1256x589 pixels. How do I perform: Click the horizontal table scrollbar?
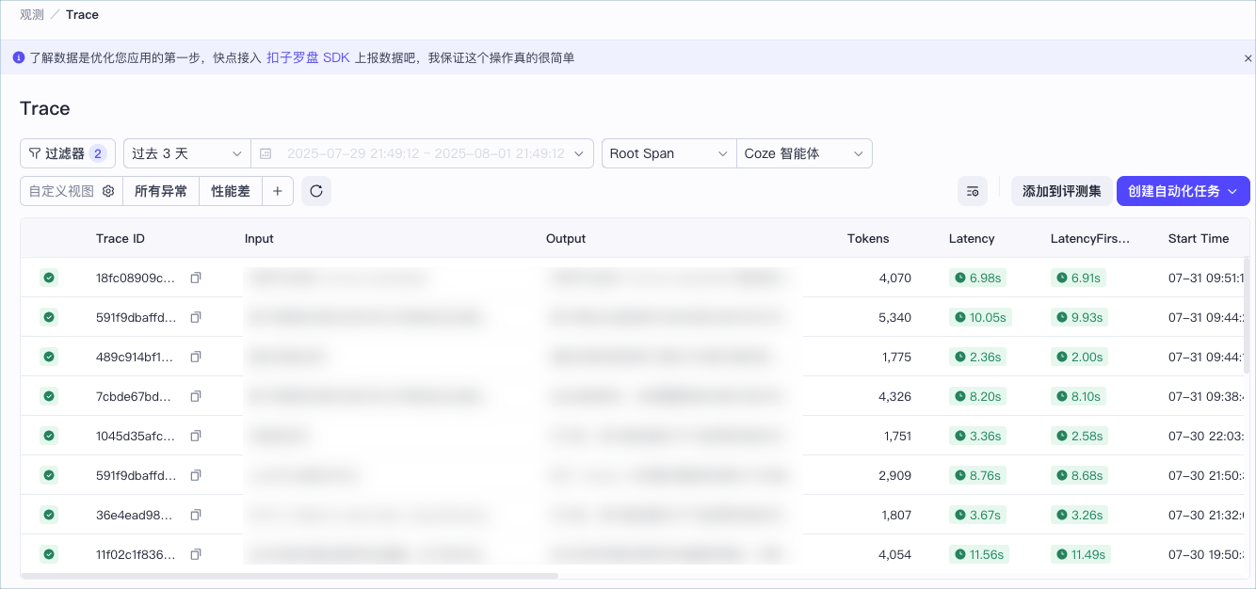(289, 575)
